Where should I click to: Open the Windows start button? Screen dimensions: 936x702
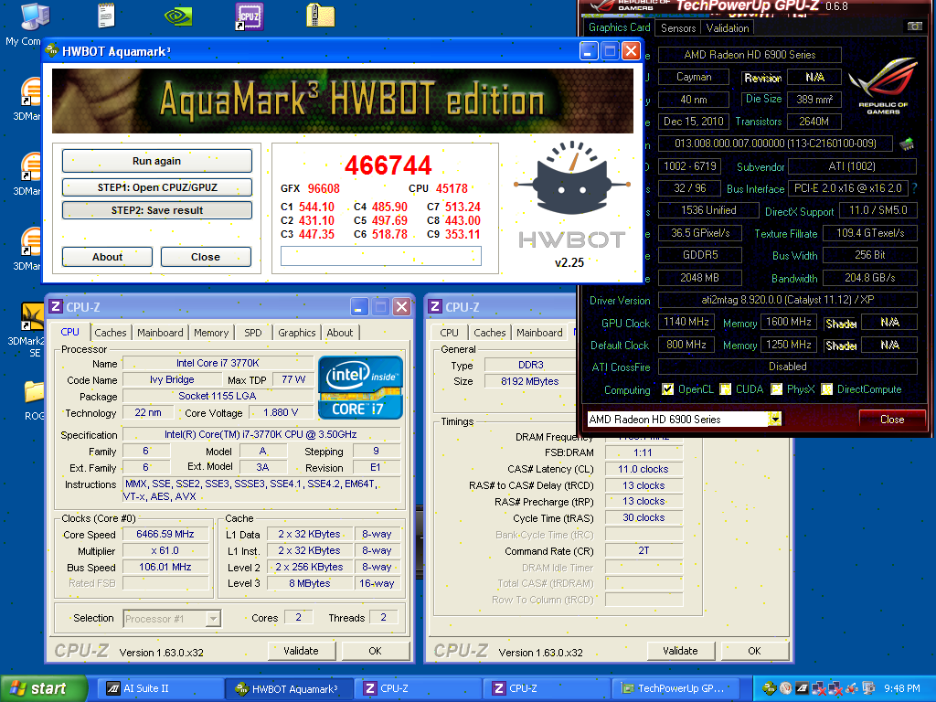pyautogui.click(x=43, y=688)
